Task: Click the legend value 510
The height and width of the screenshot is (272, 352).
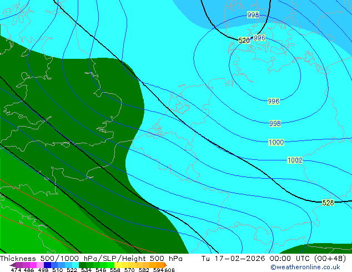Action: pyautogui.click(x=58, y=270)
